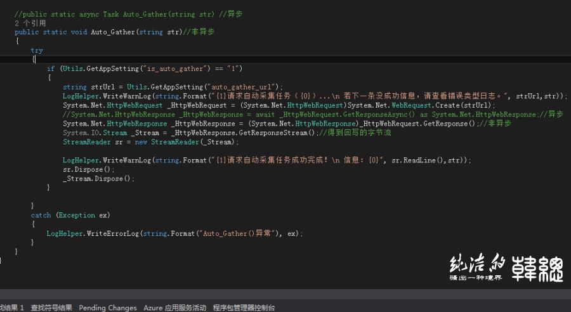Click Auto_Gather in the non-async declaration
571x312 pixels.
click(x=112, y=32)
